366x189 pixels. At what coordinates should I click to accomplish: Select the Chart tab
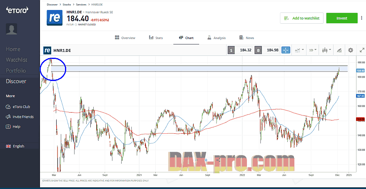click(186, 38)
